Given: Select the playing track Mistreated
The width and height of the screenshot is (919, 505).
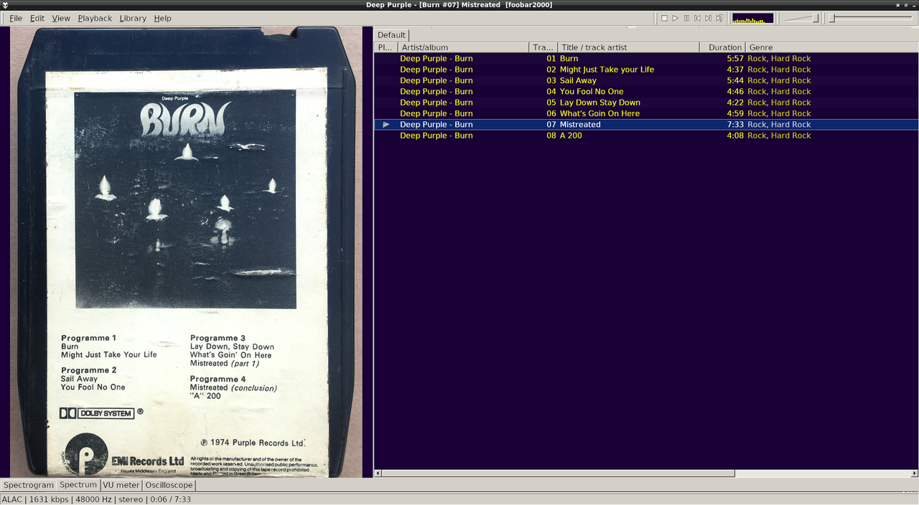Looking at the screenshot, I should pyautogui.click(x=646, y=124).
